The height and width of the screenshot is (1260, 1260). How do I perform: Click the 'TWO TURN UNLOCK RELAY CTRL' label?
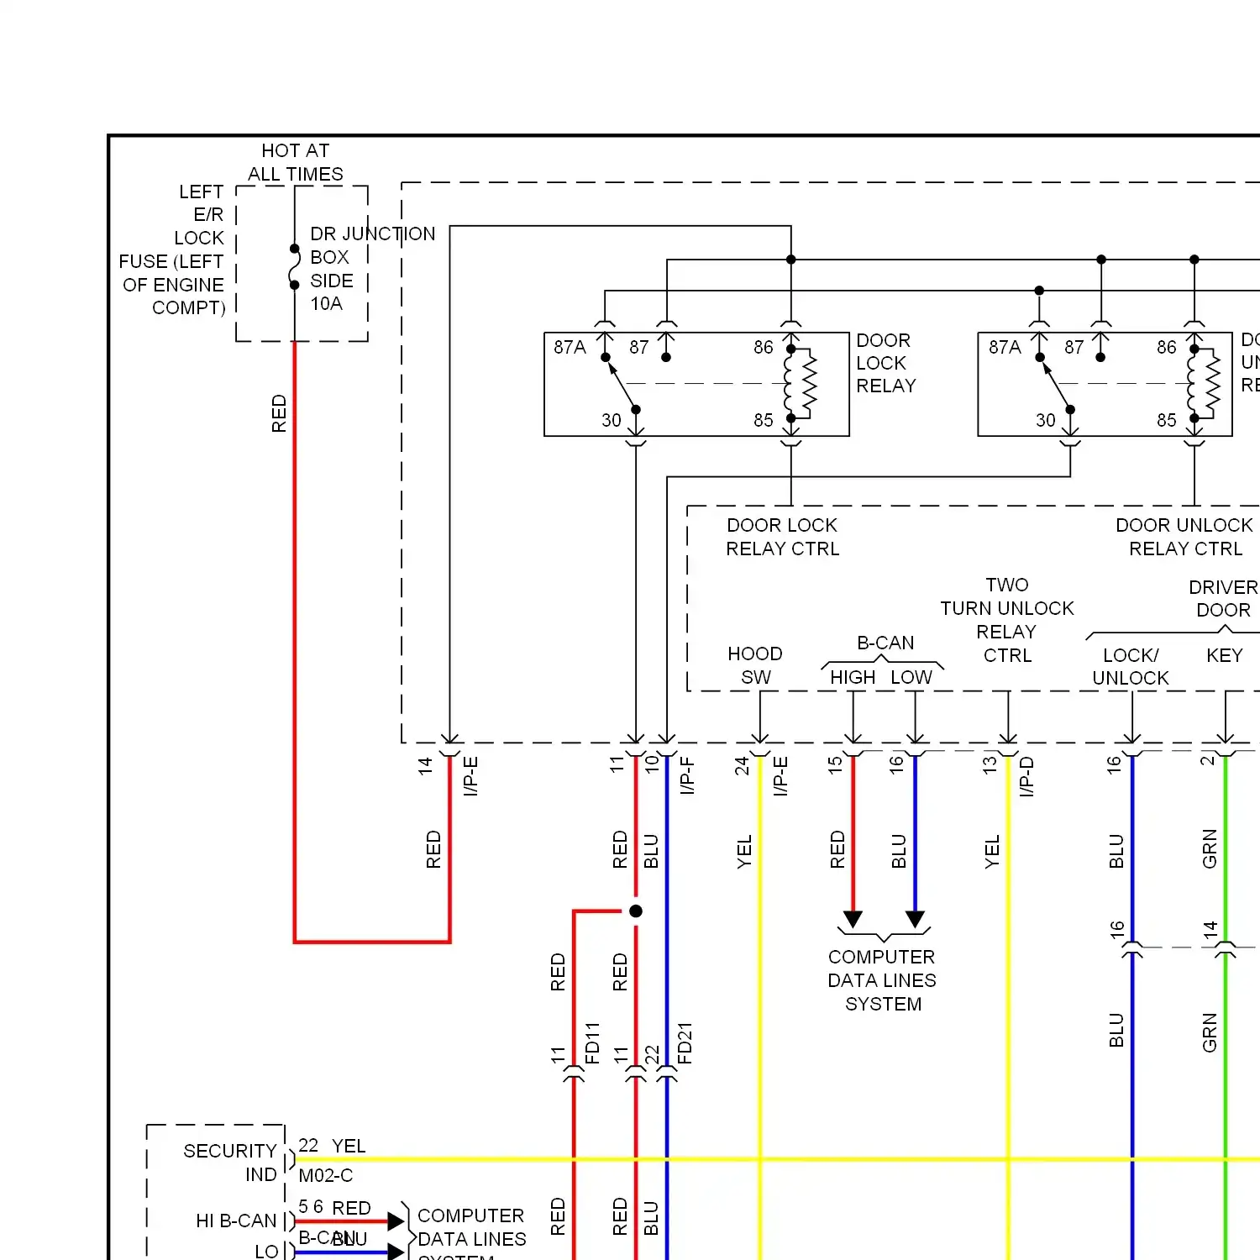pos(1007,620)
